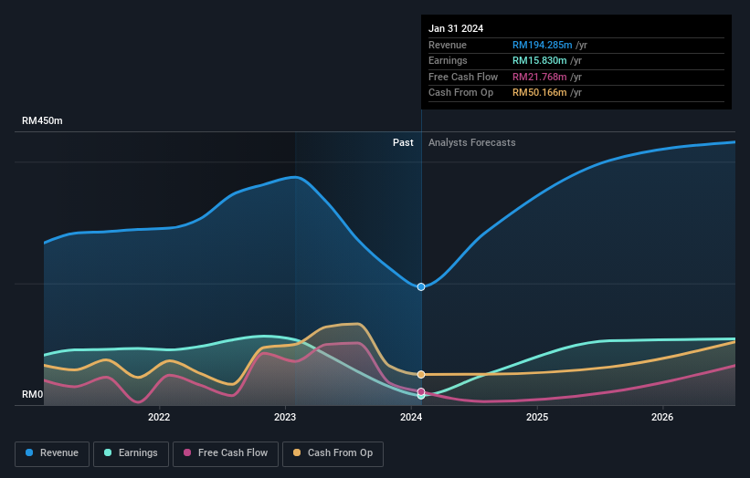The width and height of the screenshot is (750, 478).
Task: Click the Earnings row label in the tooltip
Action: coord(448,60)
